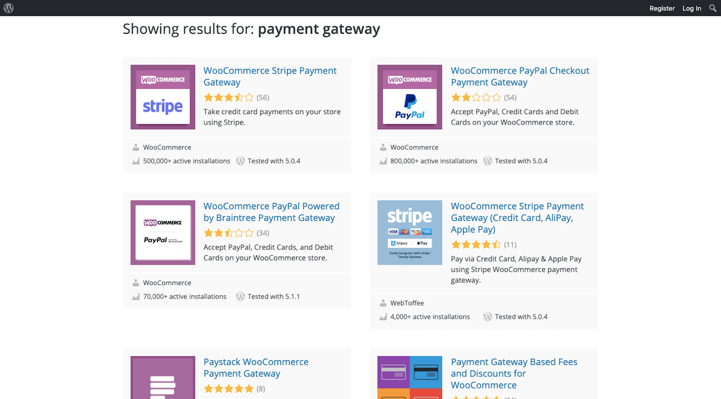Click star rating with 34 reviews
Image resolution: width=721 pixels, height=399 pixels.
point(229,233)
